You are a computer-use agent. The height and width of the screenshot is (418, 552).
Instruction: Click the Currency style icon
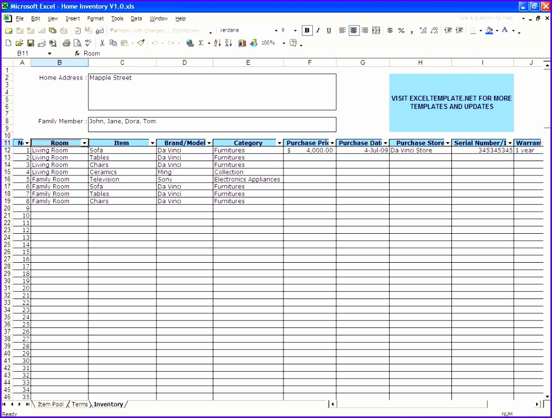(389, 31)
